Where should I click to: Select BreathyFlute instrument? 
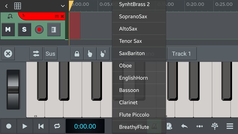coord(139,127)
